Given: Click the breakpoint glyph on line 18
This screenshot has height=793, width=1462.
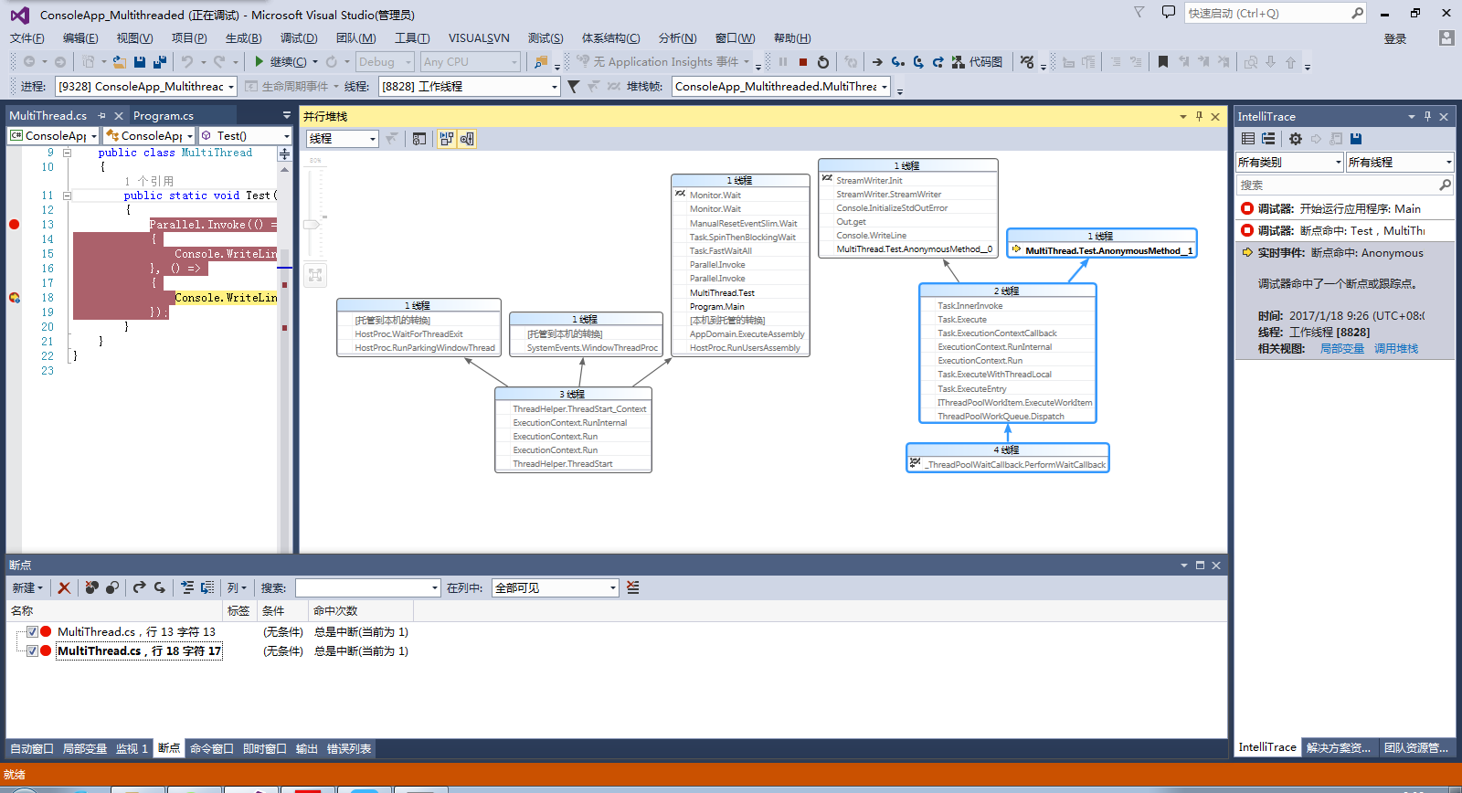Looking at the screenshot, I should click(x=14, y=298).
